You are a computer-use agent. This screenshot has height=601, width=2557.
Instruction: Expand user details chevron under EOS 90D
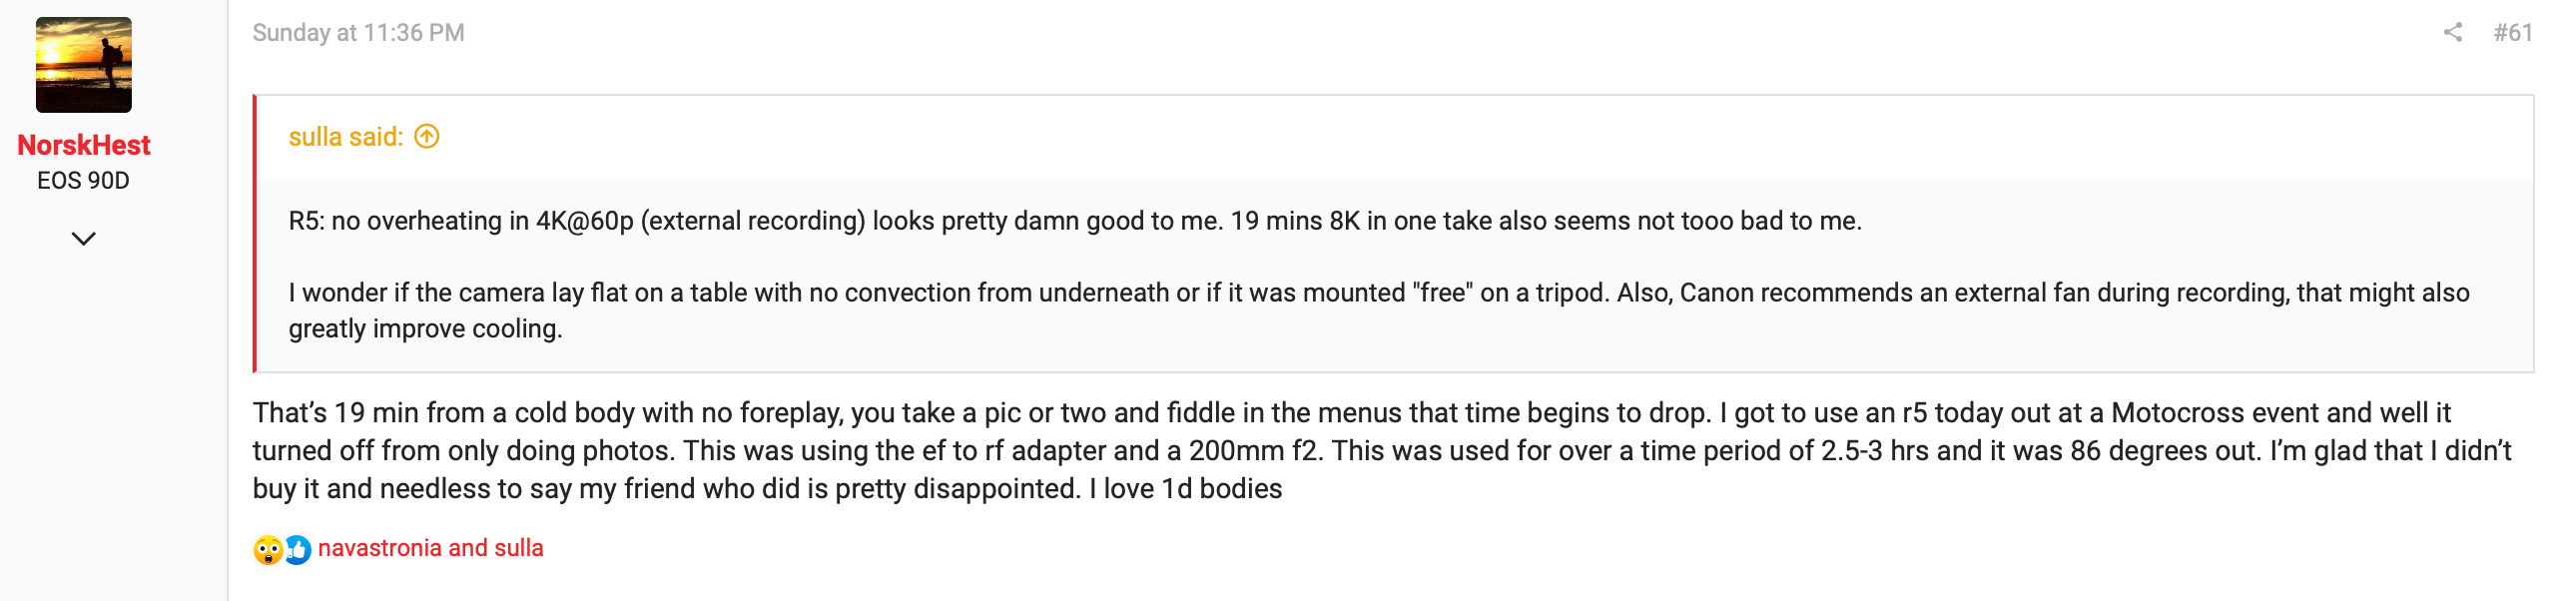click(84, 239)
